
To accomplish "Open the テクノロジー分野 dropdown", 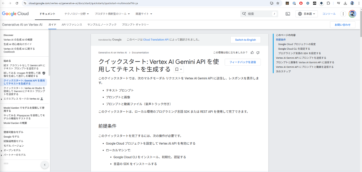I will click(x=77, y=14).
